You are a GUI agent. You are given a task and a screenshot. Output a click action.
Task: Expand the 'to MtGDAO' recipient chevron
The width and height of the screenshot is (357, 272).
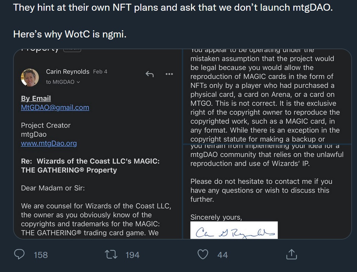[78, 82]
